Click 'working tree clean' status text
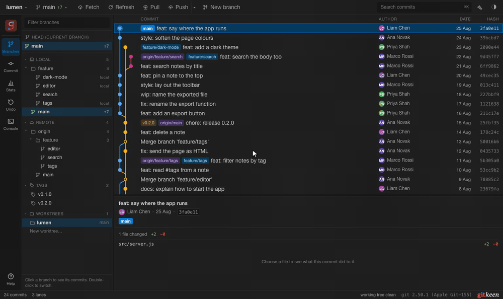 click(x=378, y=295)
